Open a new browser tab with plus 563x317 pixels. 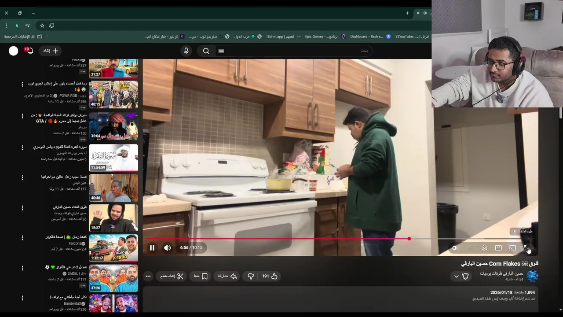click(407, 13)
